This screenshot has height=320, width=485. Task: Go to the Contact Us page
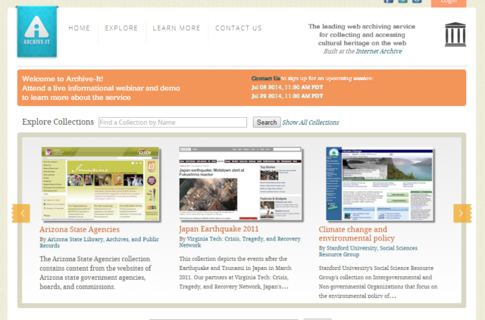(238, 29)
